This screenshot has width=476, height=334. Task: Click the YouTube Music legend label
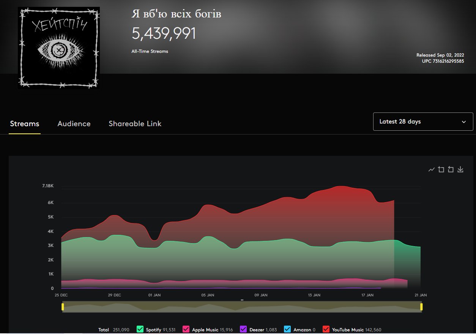point(347,330)
